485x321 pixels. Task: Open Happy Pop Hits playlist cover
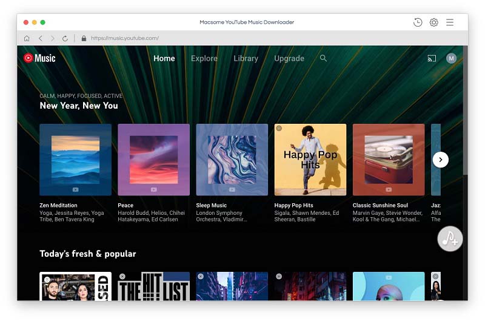310,160
